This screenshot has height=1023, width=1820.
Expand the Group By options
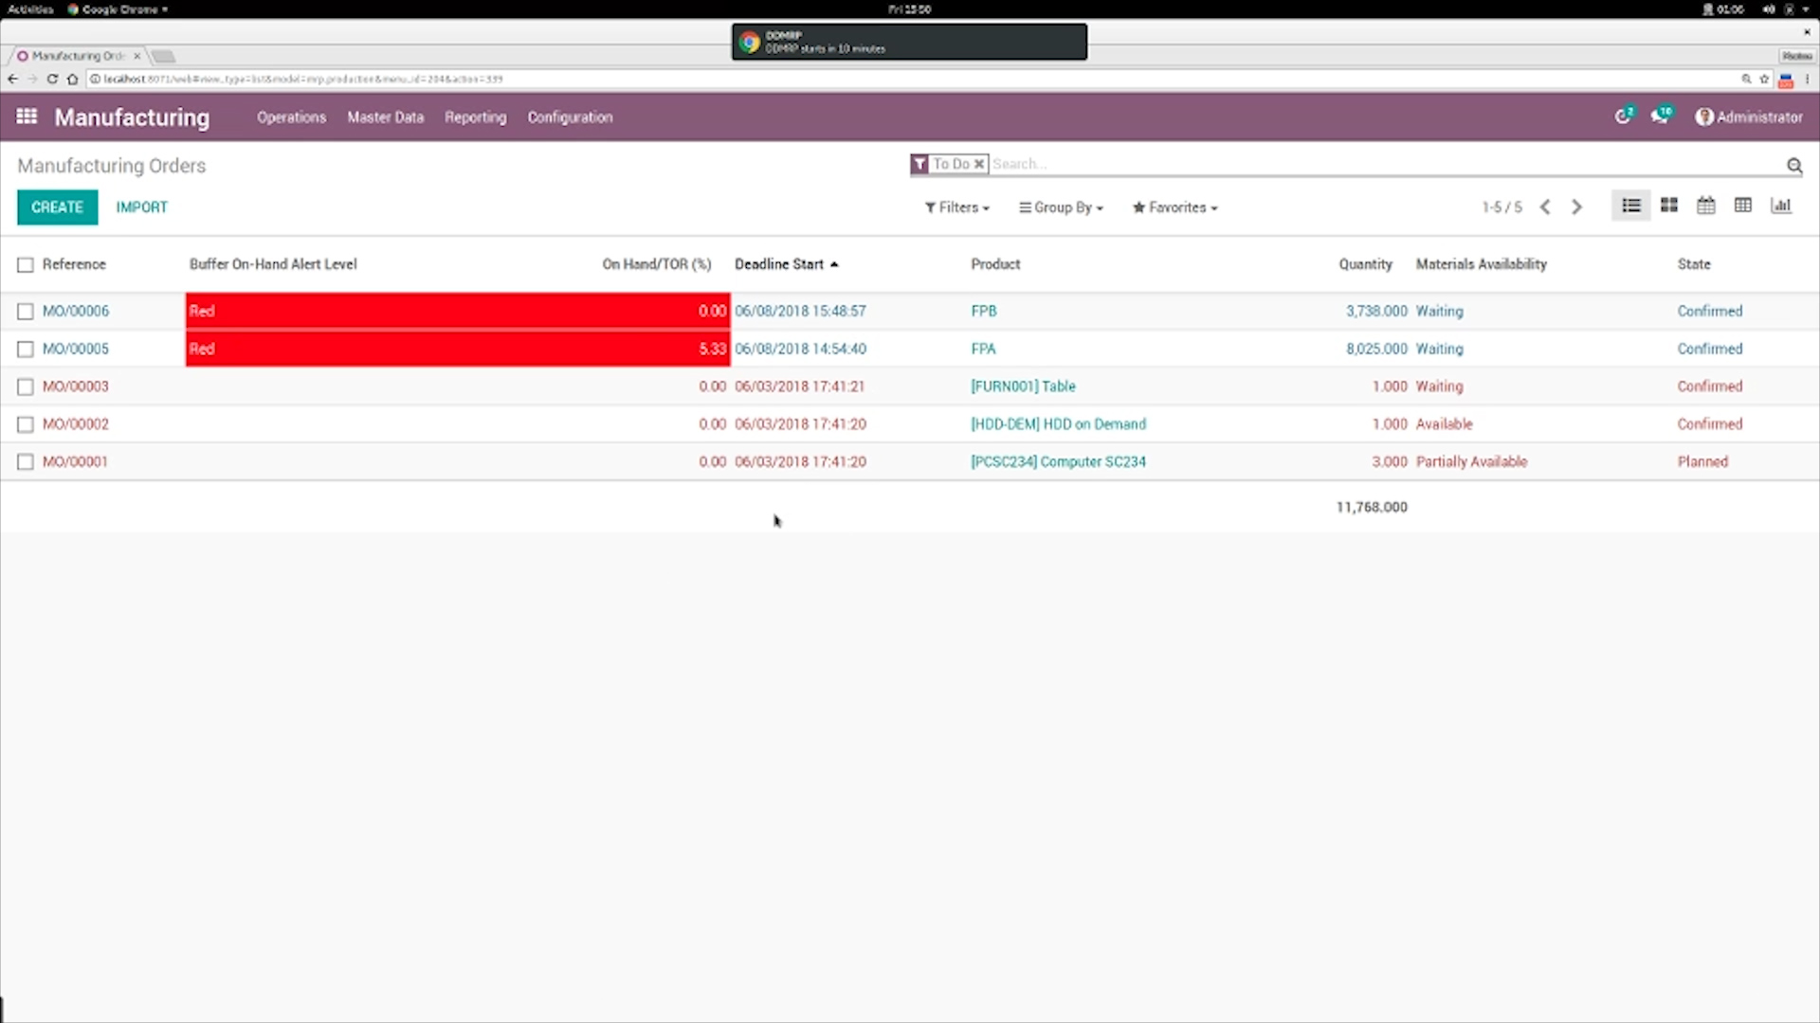click(x=1061, y=207)
